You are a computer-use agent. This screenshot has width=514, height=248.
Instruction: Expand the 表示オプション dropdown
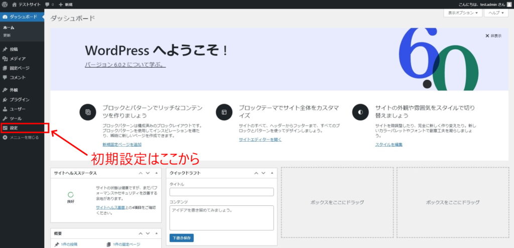click(x=462, y=13)
